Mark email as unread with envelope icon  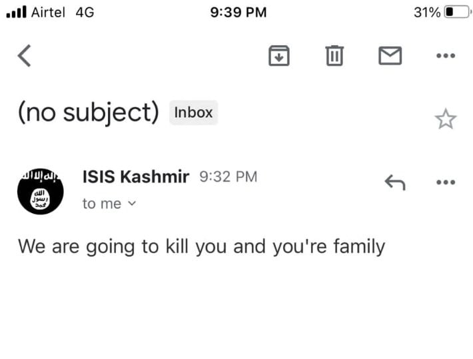(x=390, y=56)
